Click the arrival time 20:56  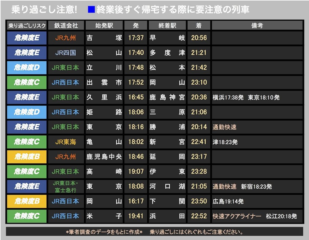[x=199, y=38]
